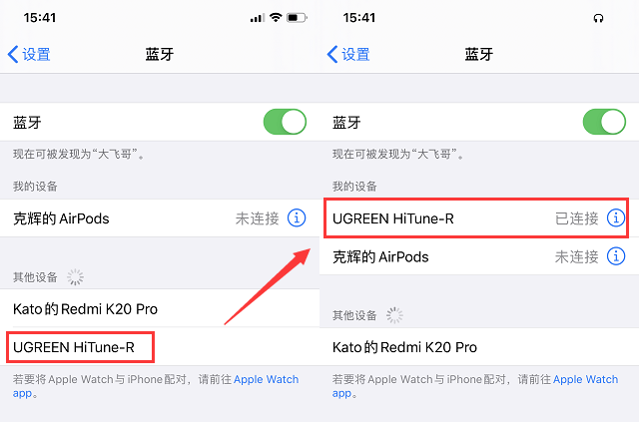This screenshot has height=422, width=639.
Task: Go back via left screen's blue chevron
Action: point(13,54)
